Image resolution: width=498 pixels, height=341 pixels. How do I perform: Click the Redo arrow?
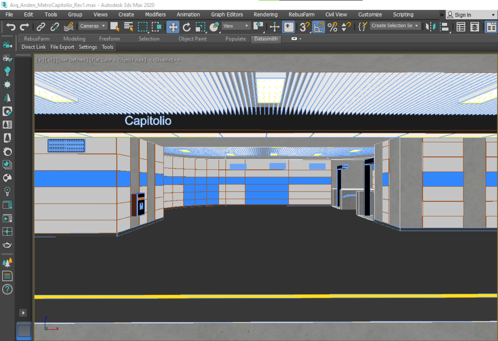24,27
